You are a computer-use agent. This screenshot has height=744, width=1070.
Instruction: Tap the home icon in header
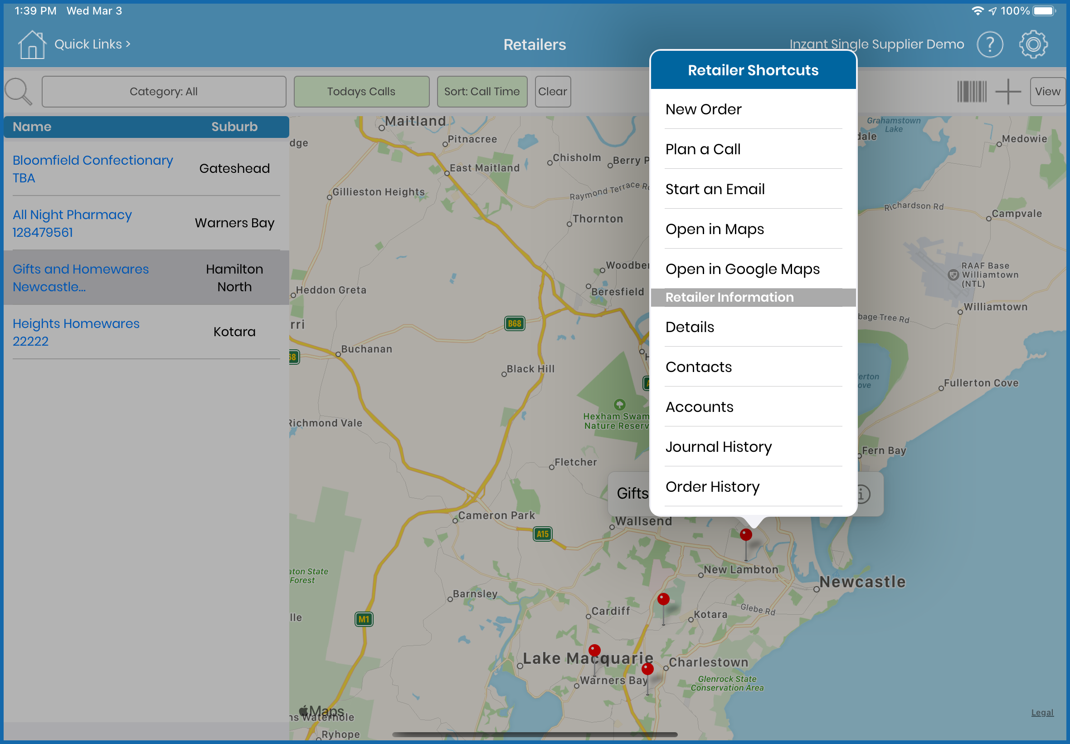point(32,45)
